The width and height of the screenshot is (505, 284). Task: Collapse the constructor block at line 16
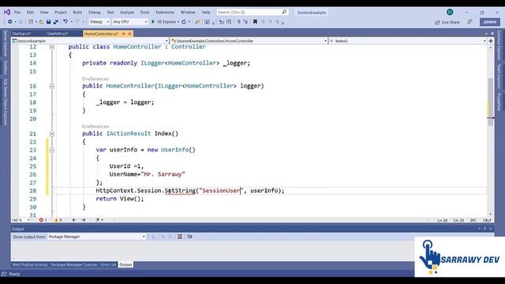point(52,86)
